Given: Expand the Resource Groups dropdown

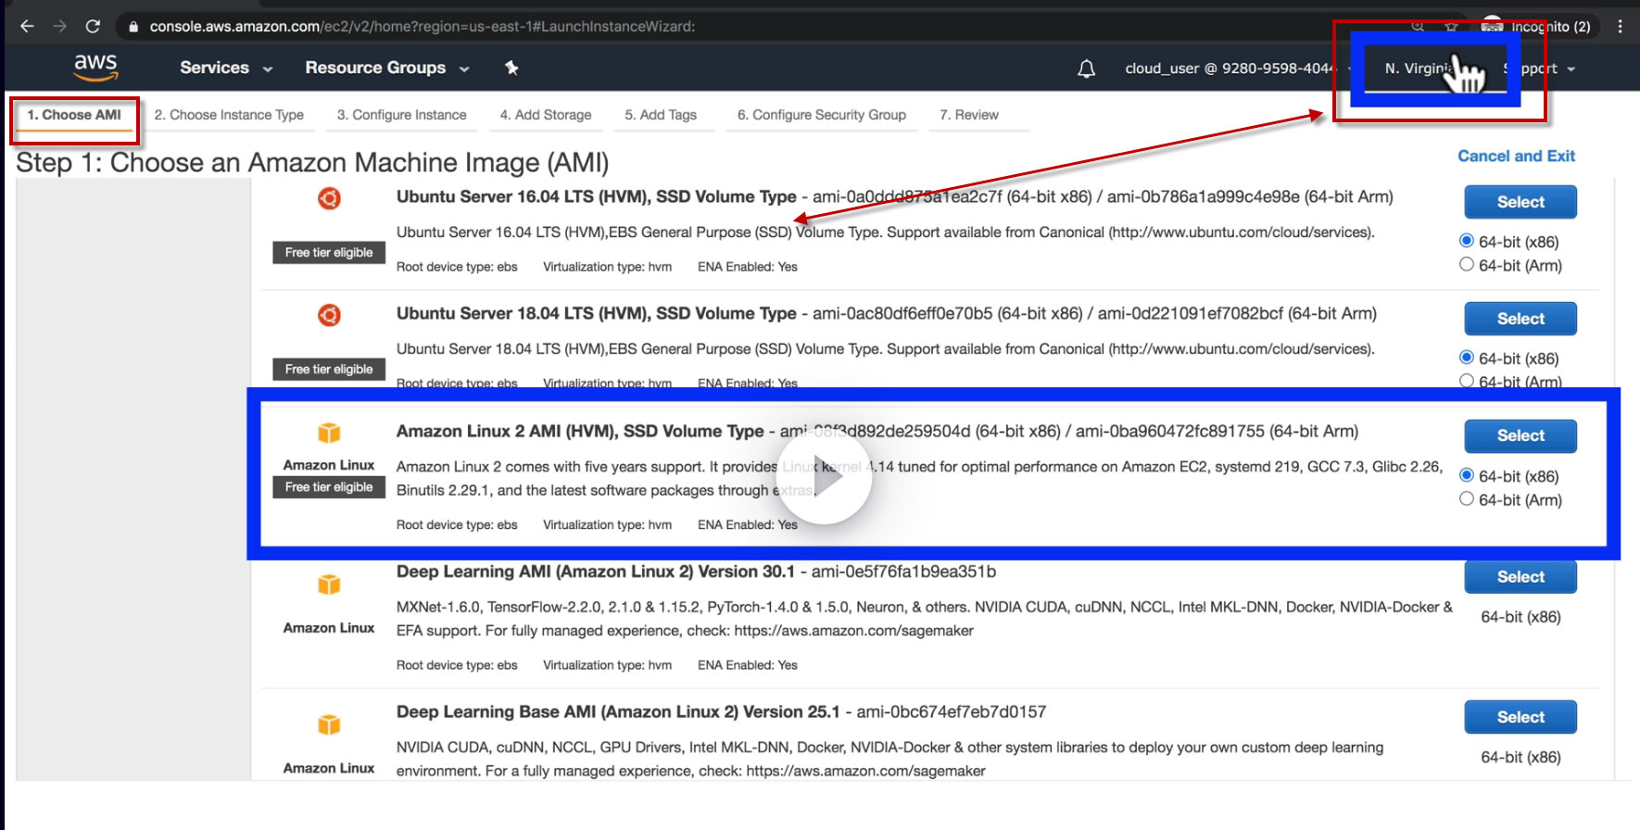Looking at the screenshot, I should point(387,68).
